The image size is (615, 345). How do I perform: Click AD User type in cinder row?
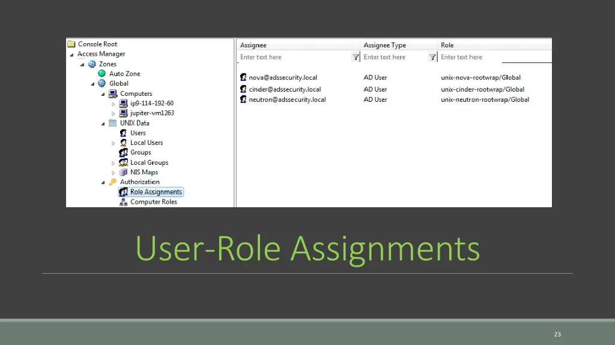(375, 89)
